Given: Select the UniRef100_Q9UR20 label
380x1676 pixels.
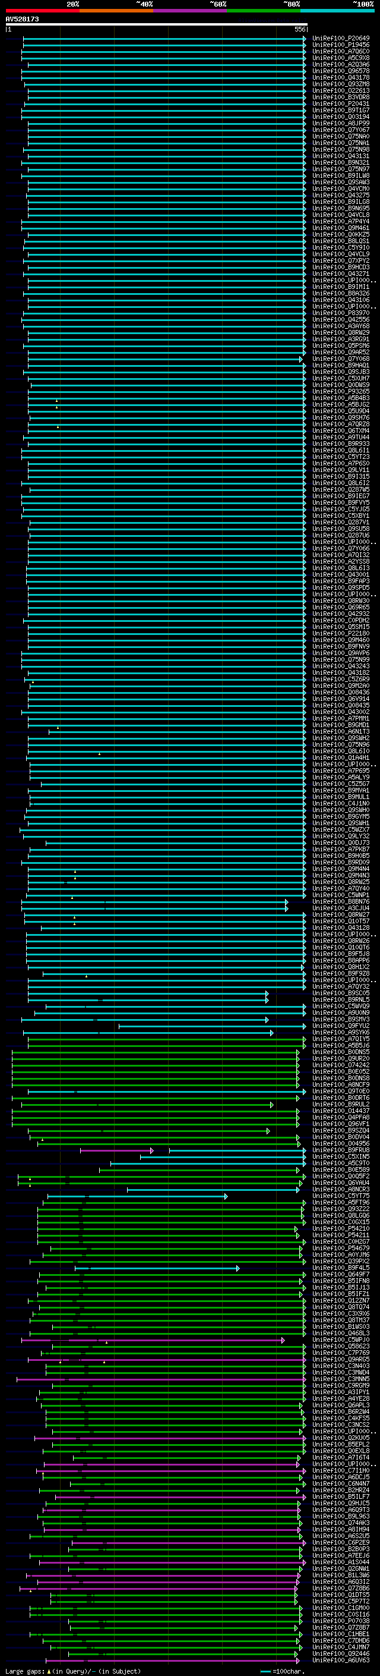Looking at the screenshot, I should 341,1058.
